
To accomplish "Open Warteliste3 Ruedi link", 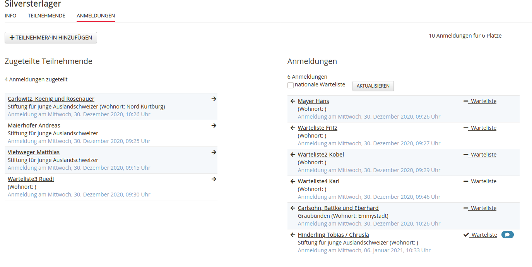I will pyautogui.click(x=31, y=179).
